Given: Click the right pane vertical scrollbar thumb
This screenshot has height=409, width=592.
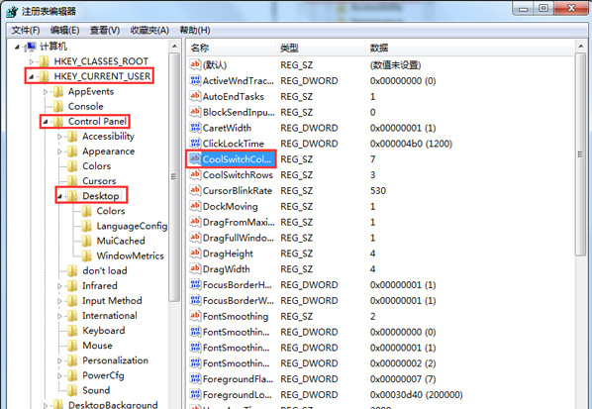Looking at the screenshot, I should click(x=580, y=154).
